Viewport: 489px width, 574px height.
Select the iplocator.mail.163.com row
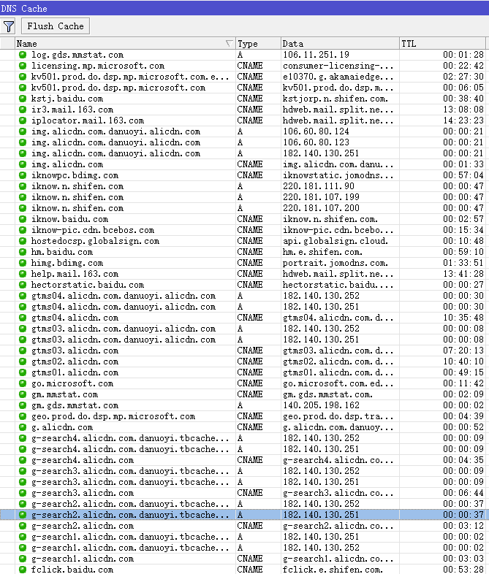tap(87, 120)
